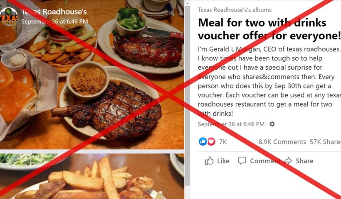
Task: View the 7K reactions count
Action: tap(223, 142)
